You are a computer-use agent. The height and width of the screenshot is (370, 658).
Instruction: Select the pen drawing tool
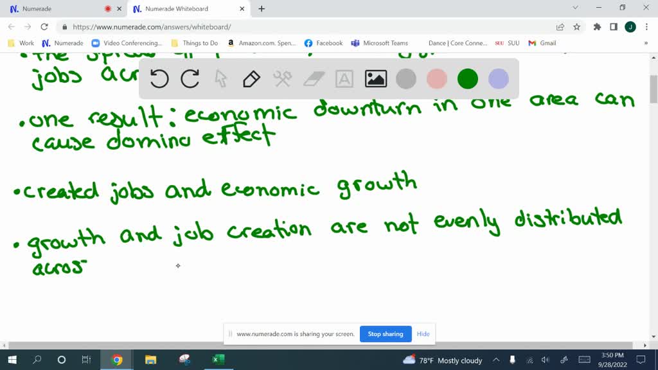(251, 79)
